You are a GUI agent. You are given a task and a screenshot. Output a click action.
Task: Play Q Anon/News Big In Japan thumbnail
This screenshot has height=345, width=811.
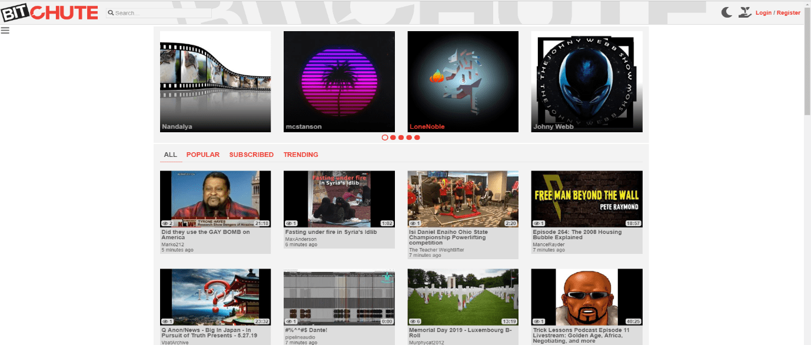(215, 297)
